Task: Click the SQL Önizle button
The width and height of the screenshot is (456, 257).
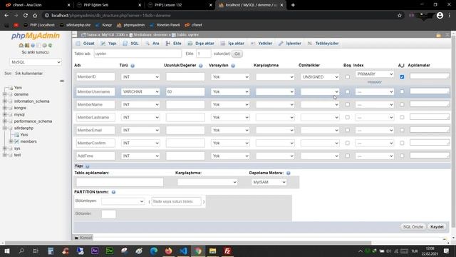Action: [413, 227]
